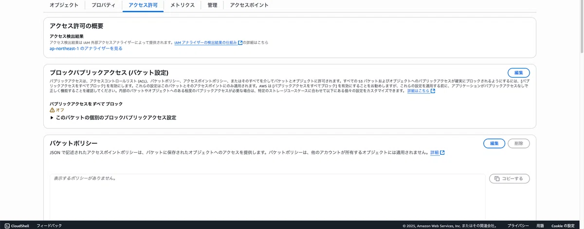Open 詳細 link in bucket policy section
This screenshot has width=584, height=229.
[435, 152]
